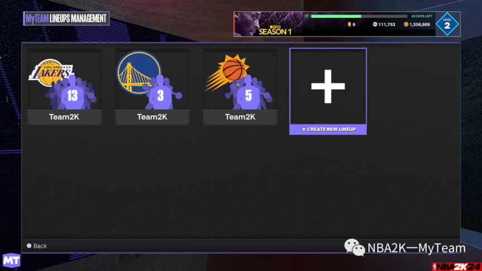Viewport: 482px width, 271px height.
Task: Click the gold VC coin icon
Action: [406, 25]
